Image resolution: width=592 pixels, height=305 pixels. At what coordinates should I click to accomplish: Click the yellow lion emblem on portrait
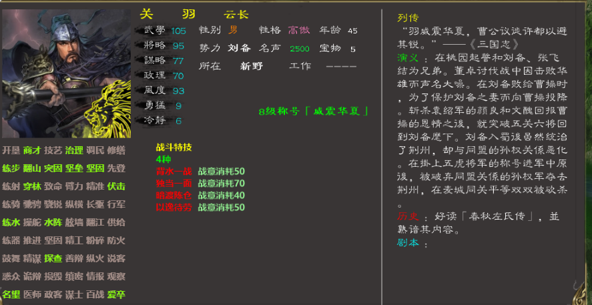point(107,109)
